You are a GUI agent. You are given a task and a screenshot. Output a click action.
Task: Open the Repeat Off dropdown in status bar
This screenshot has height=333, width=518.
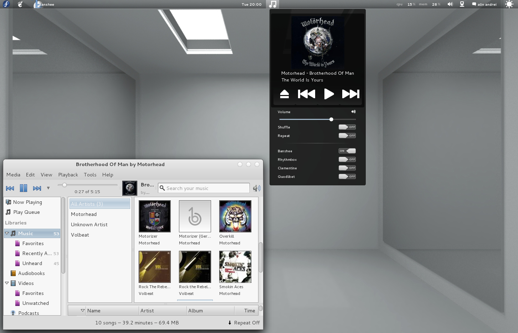tap(244, 323)
